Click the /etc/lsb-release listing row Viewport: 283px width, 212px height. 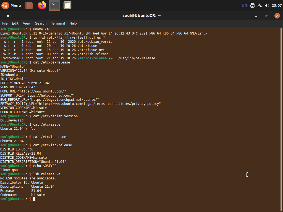(x=54, y=54)
